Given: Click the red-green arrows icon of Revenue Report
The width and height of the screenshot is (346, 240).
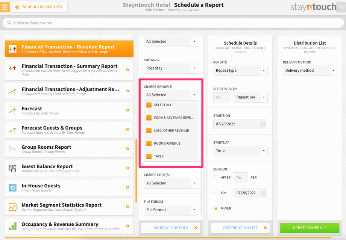Looking at the screenshot, I should tap(12, 49).
